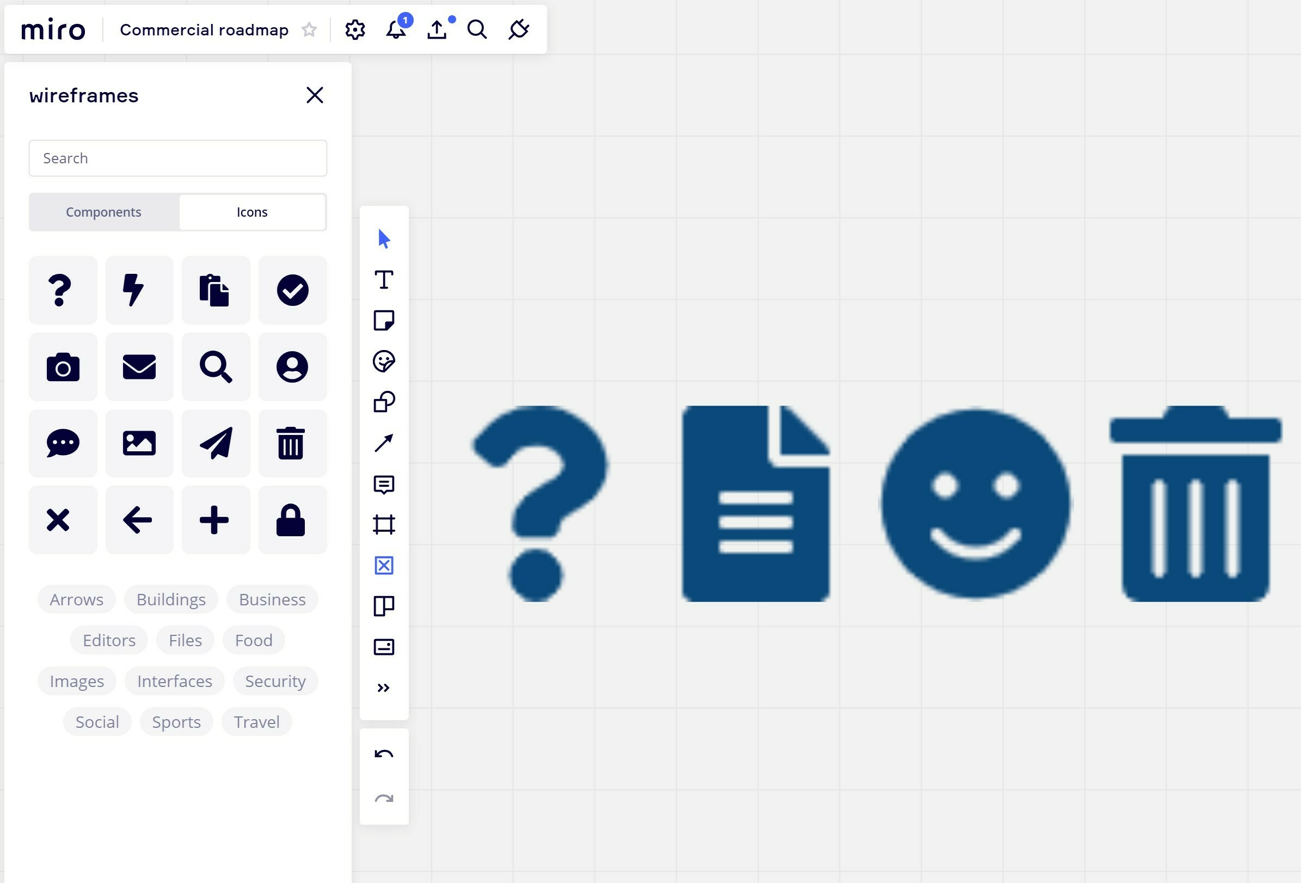Expand more tools double chevron

[x=384, y=688]
